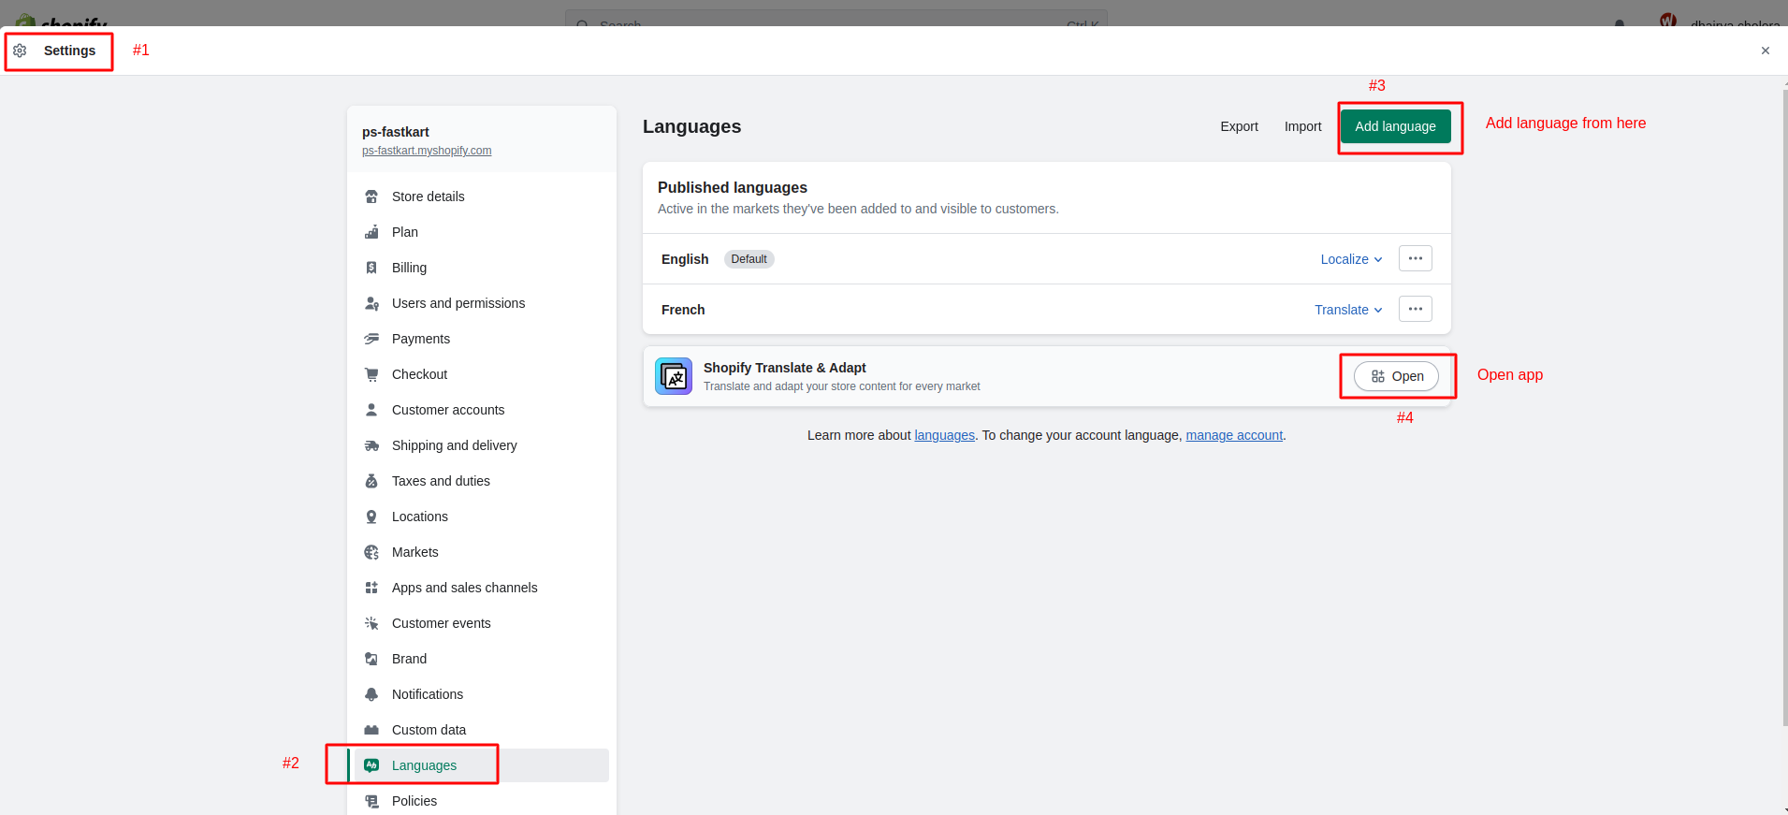Screen dimensions: 1788x815
Task: Click the Notifications bell icon
Action: 371,694
